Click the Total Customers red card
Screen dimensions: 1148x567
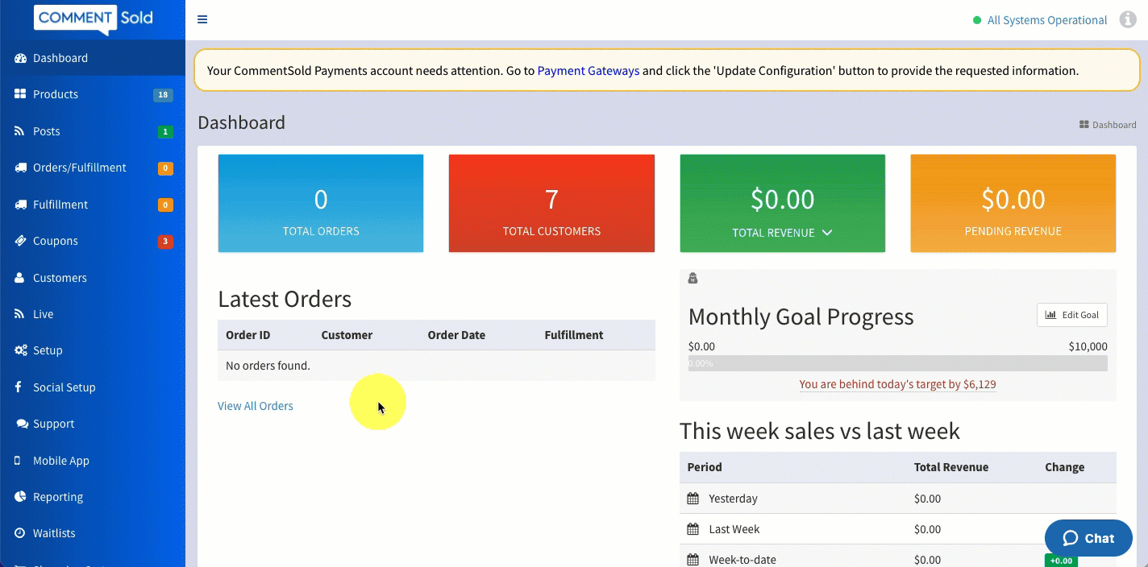[551, 203]
